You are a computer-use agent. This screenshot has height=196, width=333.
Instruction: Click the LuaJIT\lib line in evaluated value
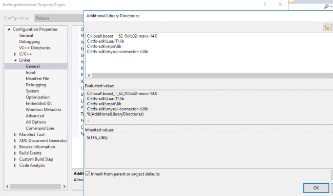[x=106, y=99]
